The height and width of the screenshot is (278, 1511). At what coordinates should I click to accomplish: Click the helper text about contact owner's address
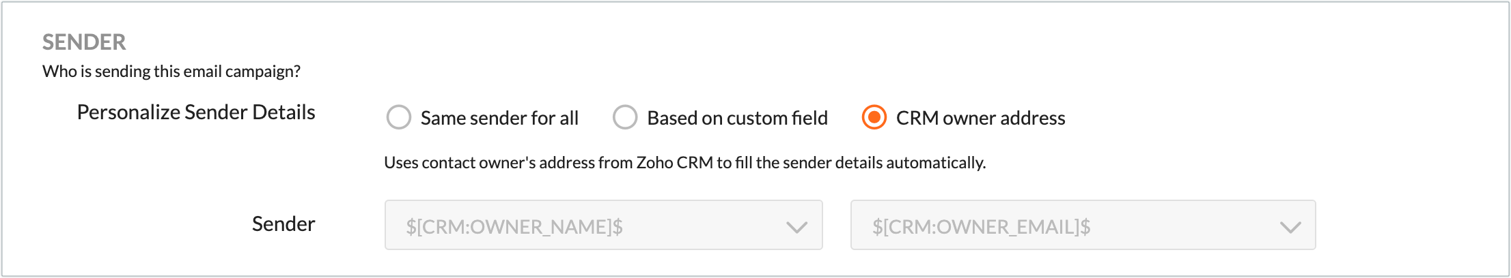tap(684, 163)
